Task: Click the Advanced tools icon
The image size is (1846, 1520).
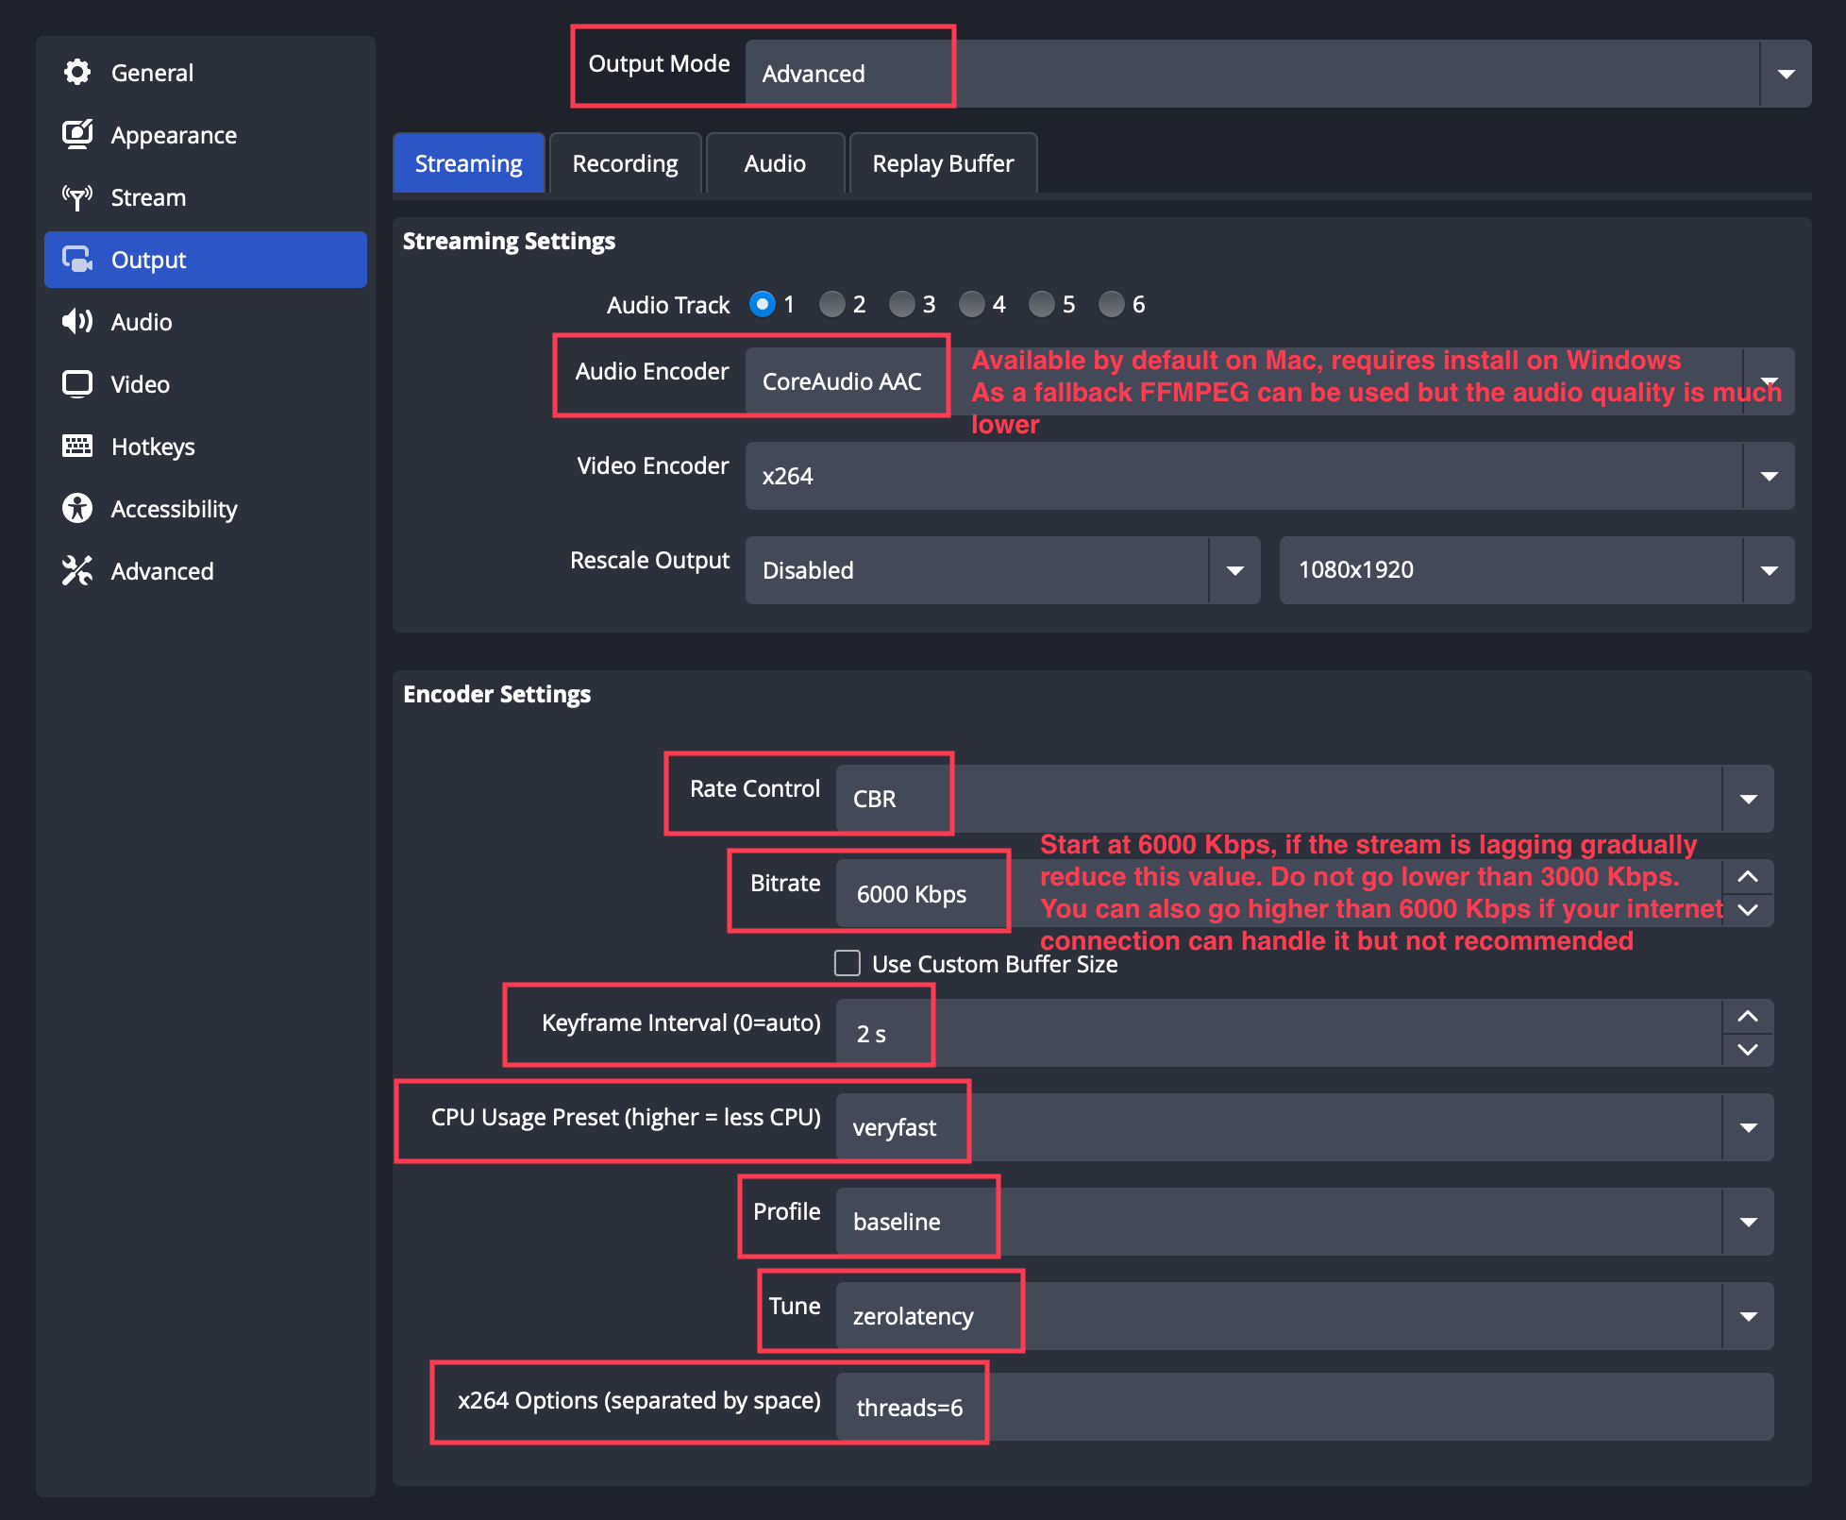Action: click(x=76, y=571)
